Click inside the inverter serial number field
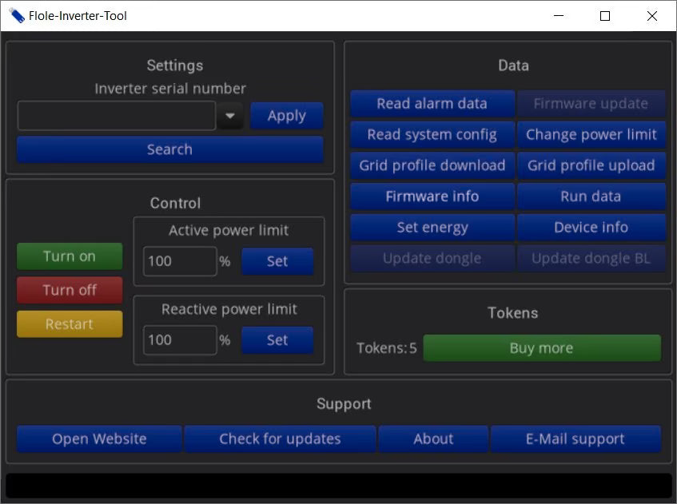The height and width of the screenshot is (504, 677). [x=117, y=116]
